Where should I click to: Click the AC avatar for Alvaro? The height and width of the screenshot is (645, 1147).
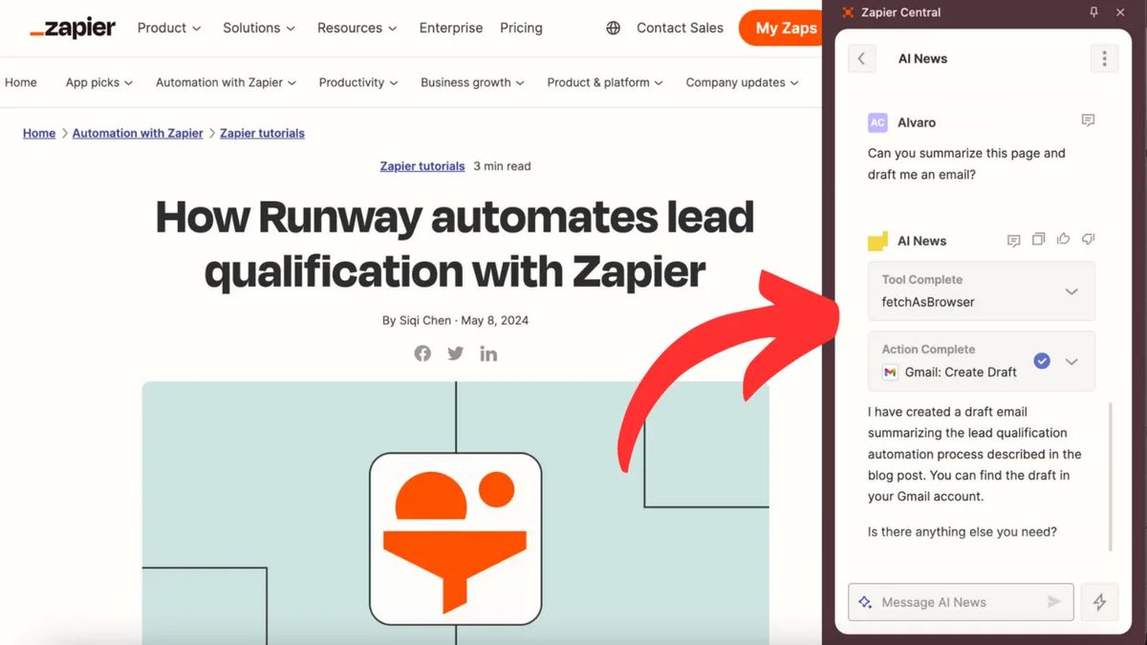pos(877,122)
